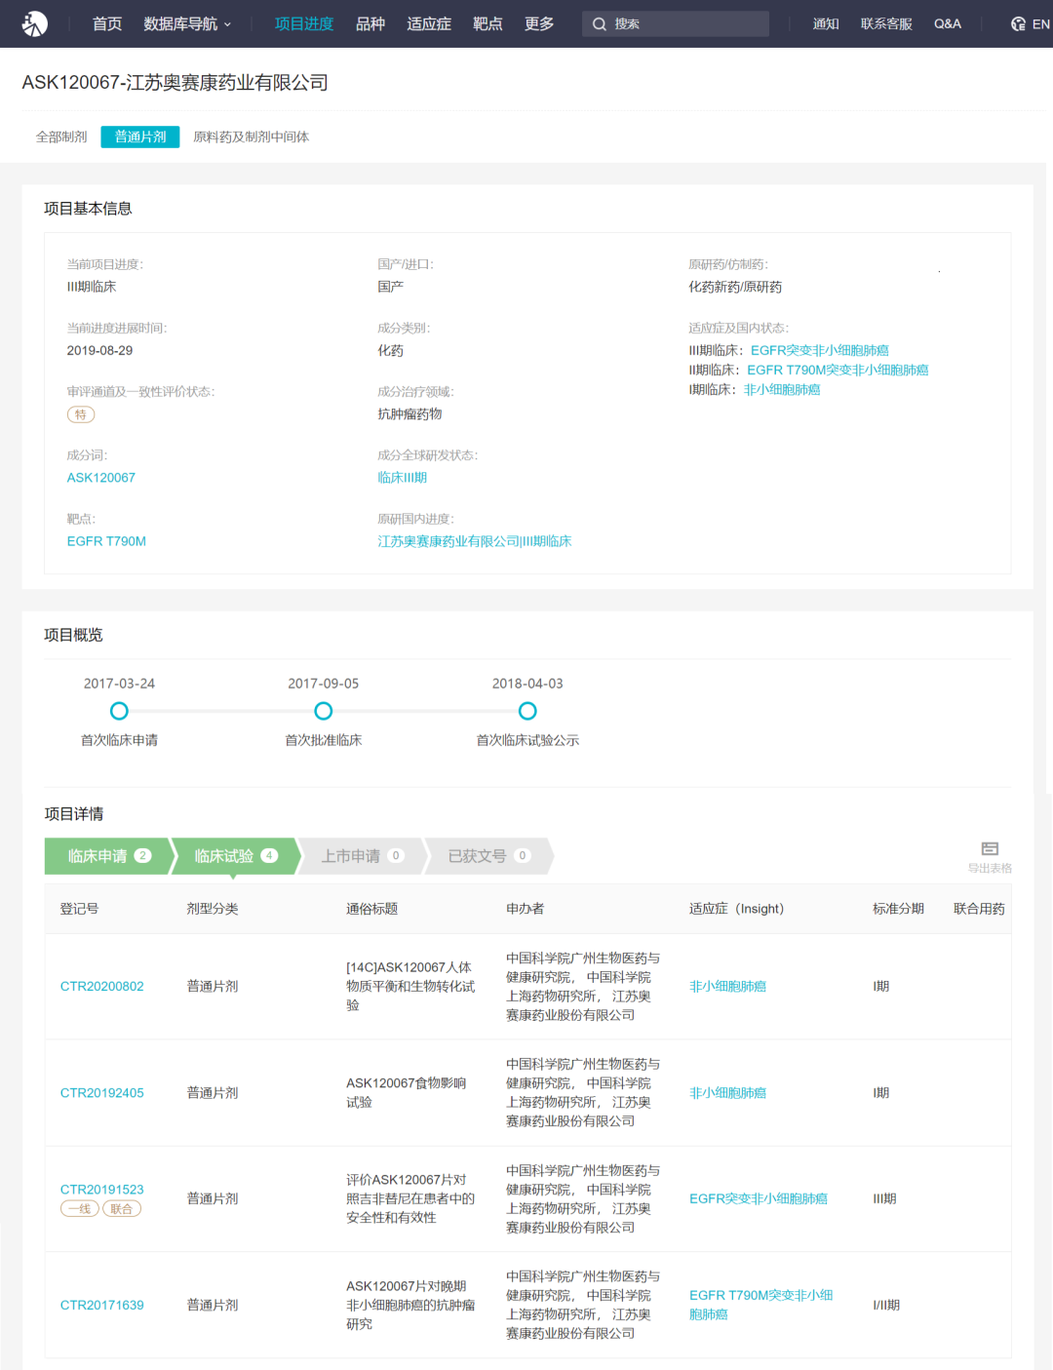Click the 剂型分类 column header

click(213, 909)
